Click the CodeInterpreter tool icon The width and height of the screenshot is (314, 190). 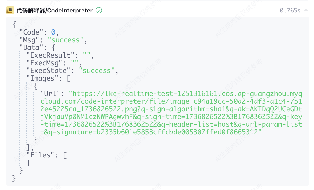click(x=10, y=10)
